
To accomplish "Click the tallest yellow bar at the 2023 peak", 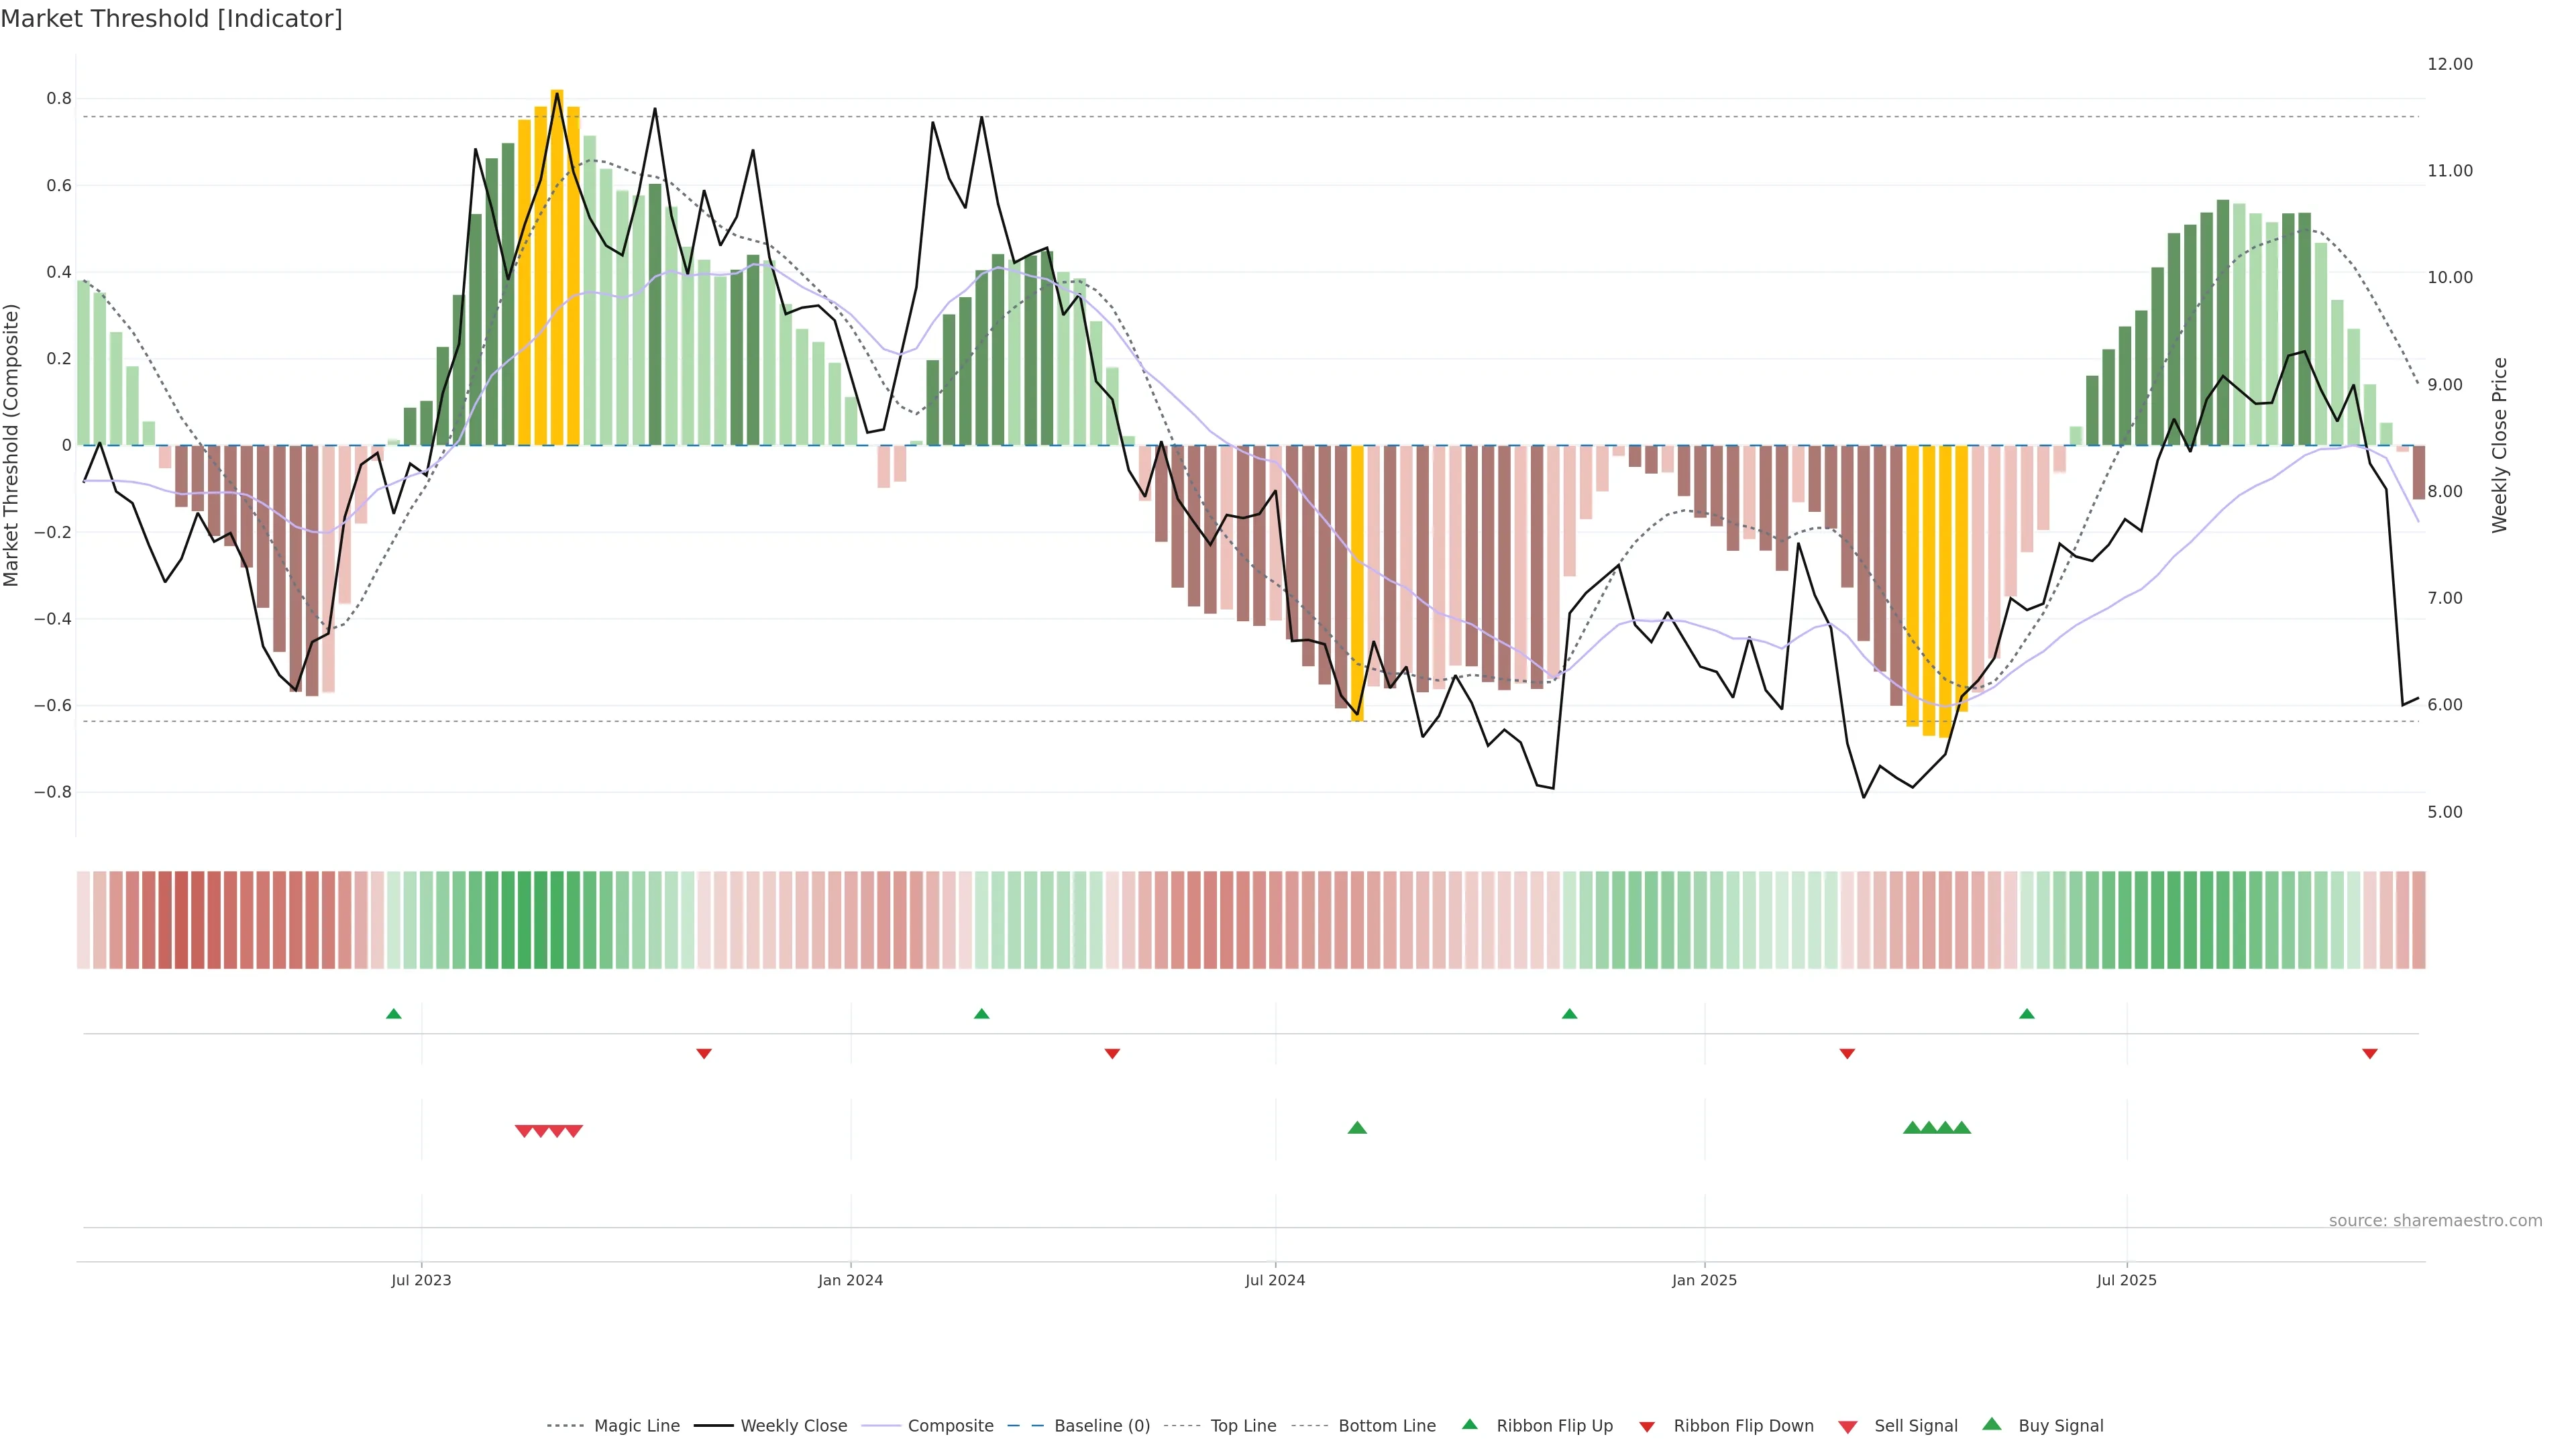I will click(x=557, y=267).
